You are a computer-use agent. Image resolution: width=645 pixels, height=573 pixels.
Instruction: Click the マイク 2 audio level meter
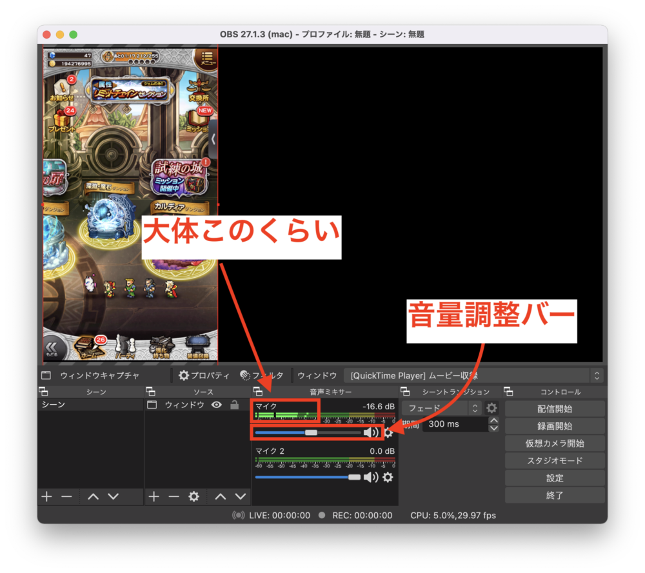[x=325, y=461]
